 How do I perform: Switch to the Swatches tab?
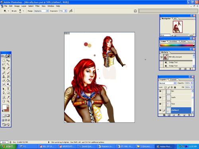tap(173, 41)
